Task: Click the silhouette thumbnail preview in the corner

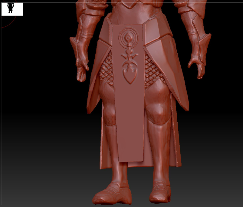Action: (x=12, y=9)
